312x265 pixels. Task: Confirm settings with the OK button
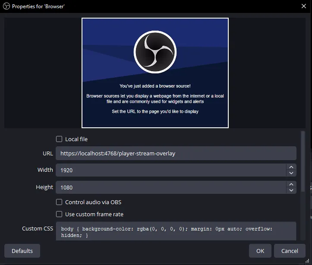coord(260,251)
